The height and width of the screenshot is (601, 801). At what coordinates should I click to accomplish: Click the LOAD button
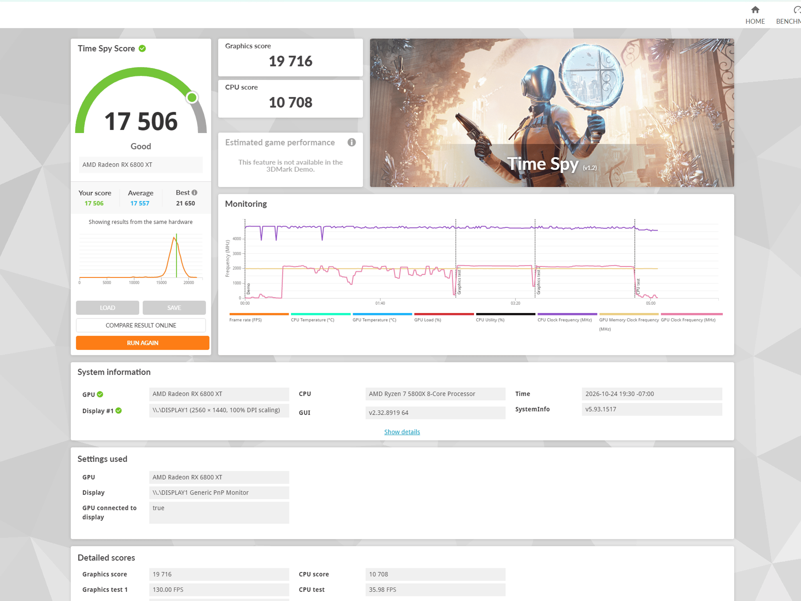[108, 308]
